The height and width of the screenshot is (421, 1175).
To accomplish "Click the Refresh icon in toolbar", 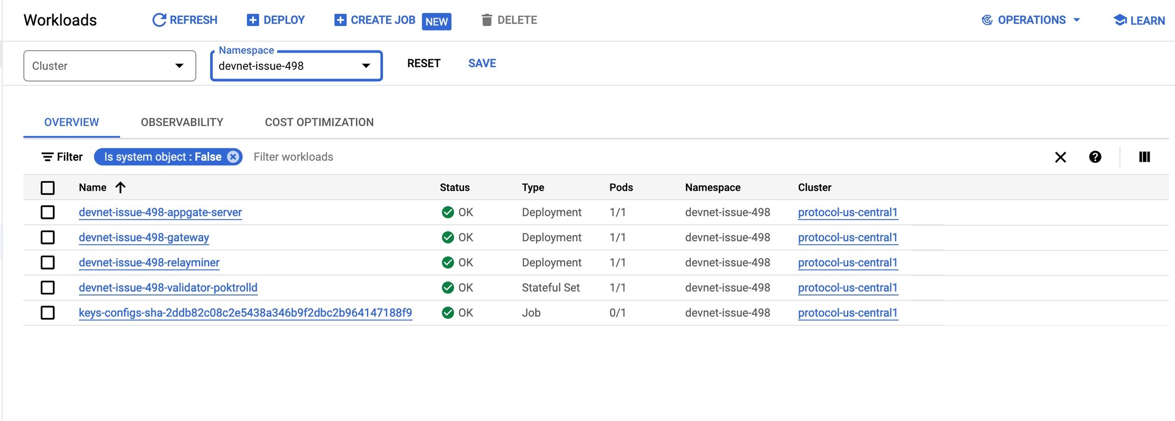I will pyautogui.click(x=159, y=20).
